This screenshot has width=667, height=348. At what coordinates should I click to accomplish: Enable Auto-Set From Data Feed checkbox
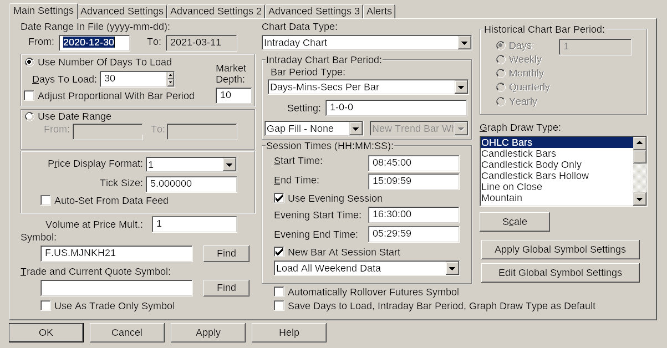[x=46, y=201]
